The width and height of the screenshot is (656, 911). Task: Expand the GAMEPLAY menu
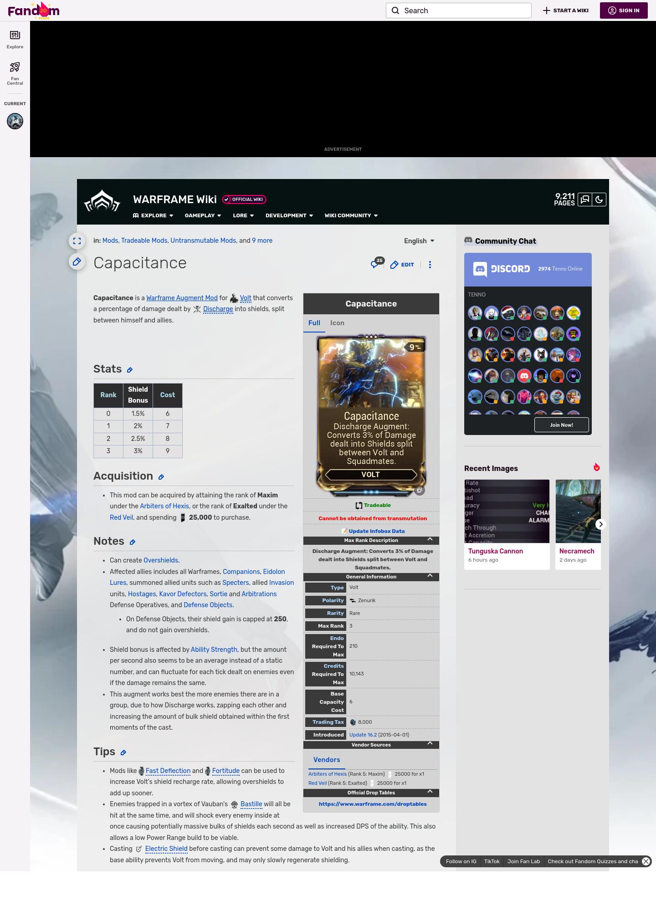[203, 215]
